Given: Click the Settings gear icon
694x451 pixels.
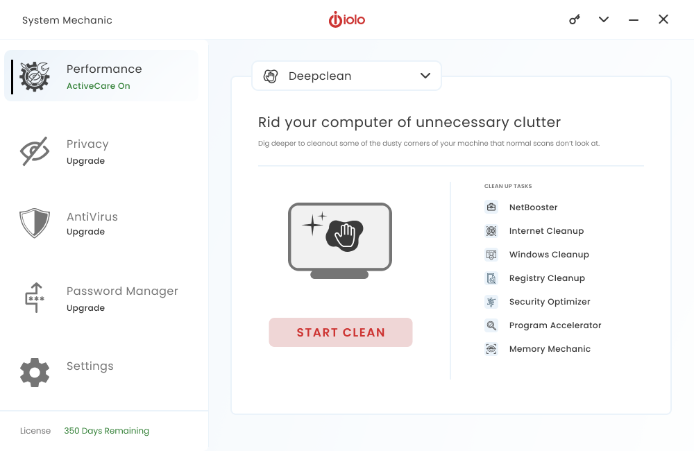Looking at the screenshot, I should point(35,372).
